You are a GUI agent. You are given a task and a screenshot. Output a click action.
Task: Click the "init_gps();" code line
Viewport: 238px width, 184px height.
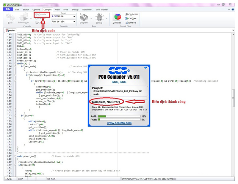24,58
